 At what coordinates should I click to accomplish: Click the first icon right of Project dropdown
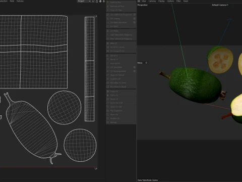(93, 1)
